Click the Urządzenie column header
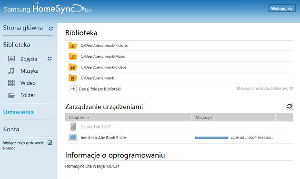This screenshot has width=300, height=179. pyautogui.click(x=128, y=118)
